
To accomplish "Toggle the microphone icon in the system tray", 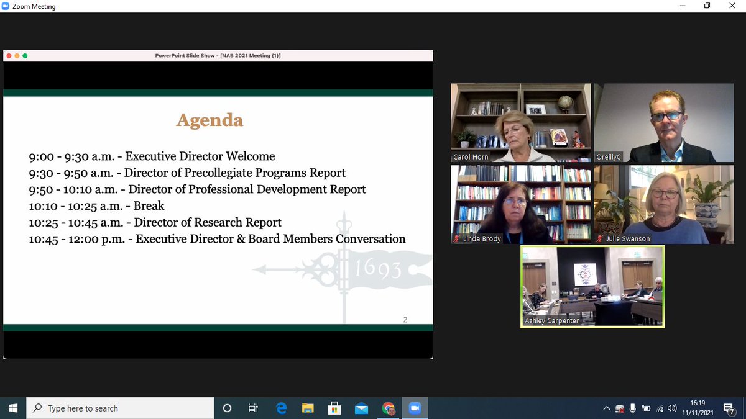I will (632, 408).
